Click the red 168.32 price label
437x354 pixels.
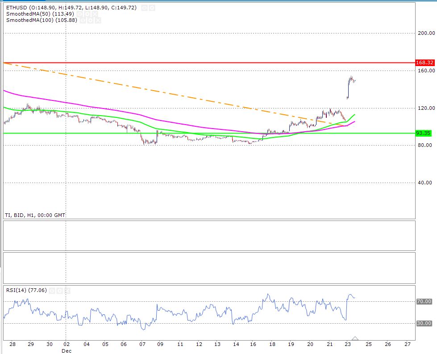(425, 63)
